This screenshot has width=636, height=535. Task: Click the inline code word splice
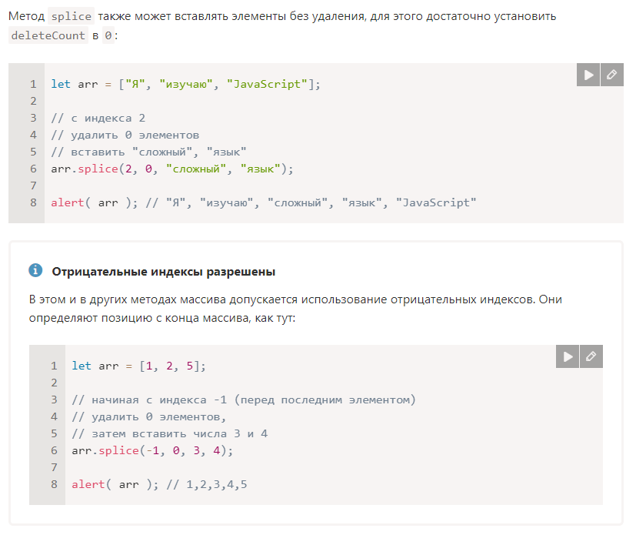click(71, 16)
